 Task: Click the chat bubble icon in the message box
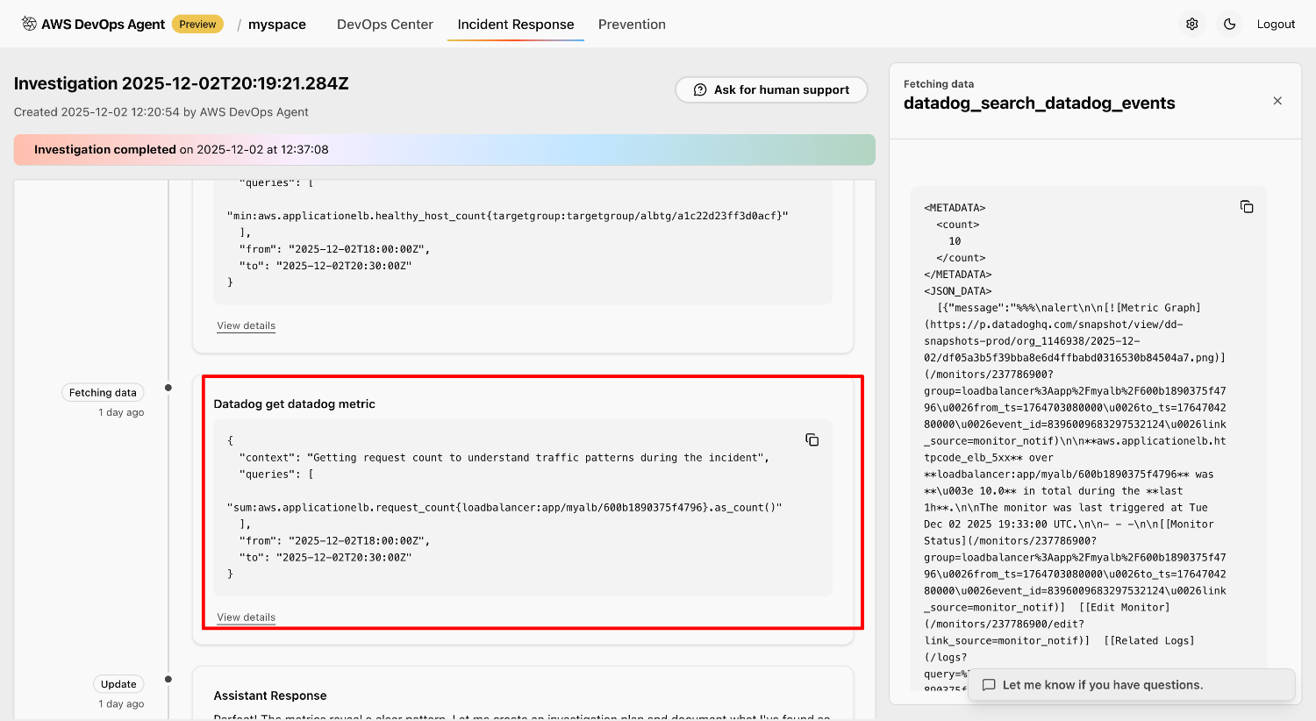click(x=989, y=685)
